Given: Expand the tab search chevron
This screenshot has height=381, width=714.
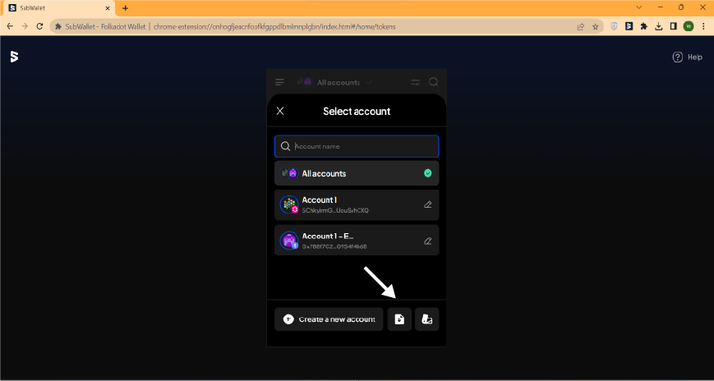Looking at the screenshot, I should click(639, 7).
